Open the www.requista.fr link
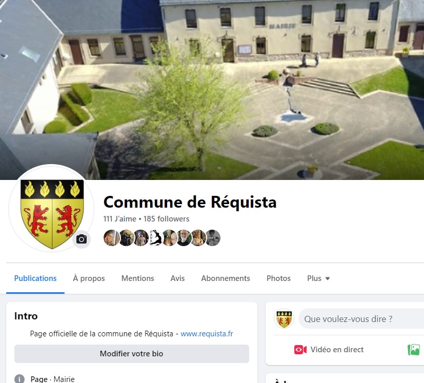The height and width of the screenshot is (383, 424). pyautogui.click(x=207, y=334)
